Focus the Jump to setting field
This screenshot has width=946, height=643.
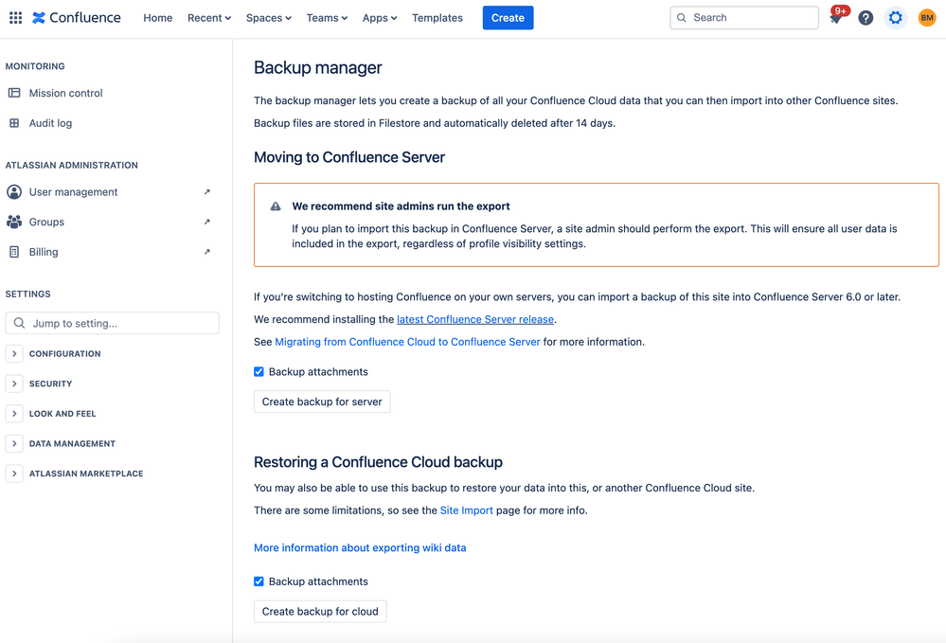[x=113, y=323]
